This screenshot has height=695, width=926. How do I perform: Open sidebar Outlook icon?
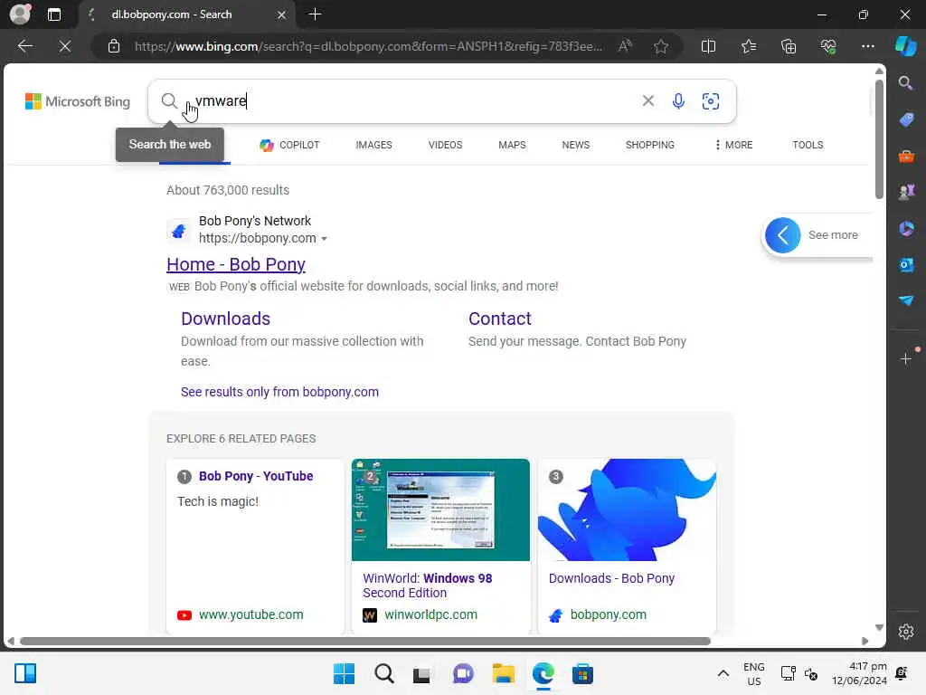(906, 265)
